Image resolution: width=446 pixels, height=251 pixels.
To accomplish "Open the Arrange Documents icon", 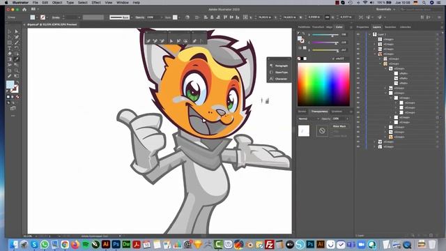I will pos(34,9).
